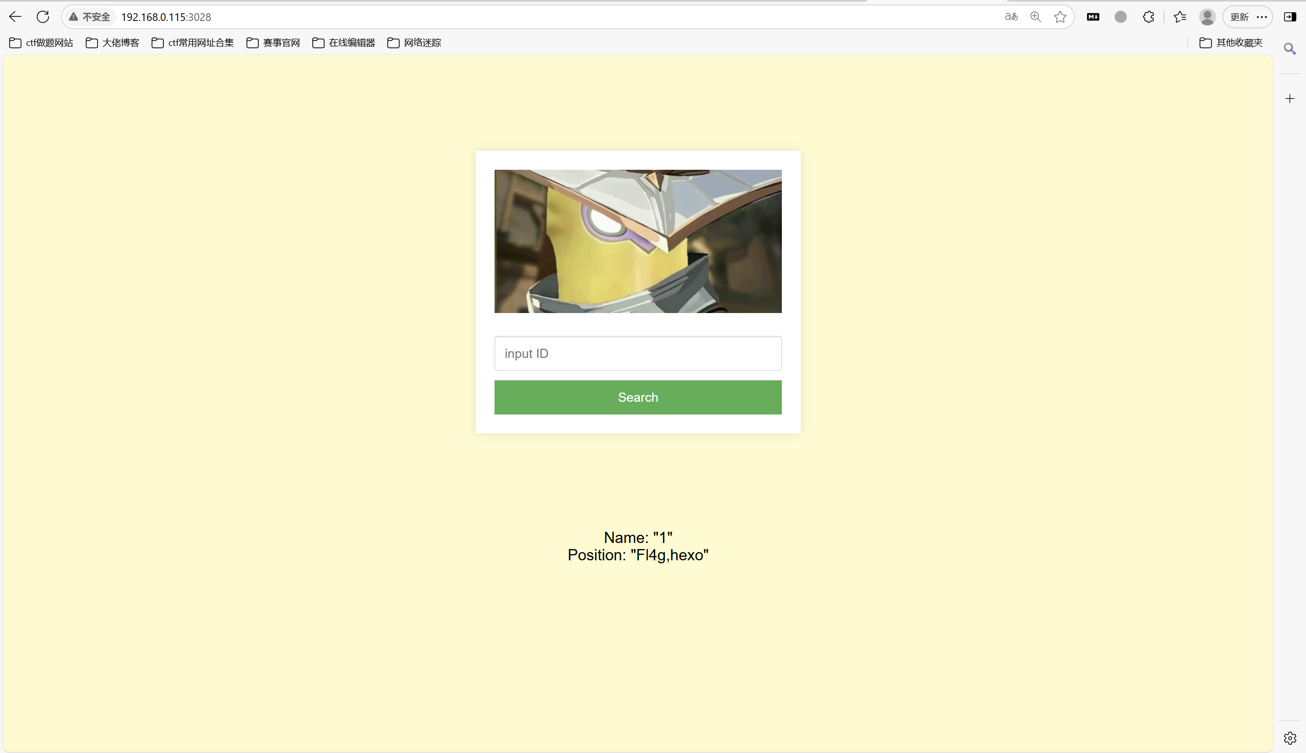The height and width of the screenshot is (753, 1306).
Task: Open sidebar settings gear icon
Action: coord(1290,738)
